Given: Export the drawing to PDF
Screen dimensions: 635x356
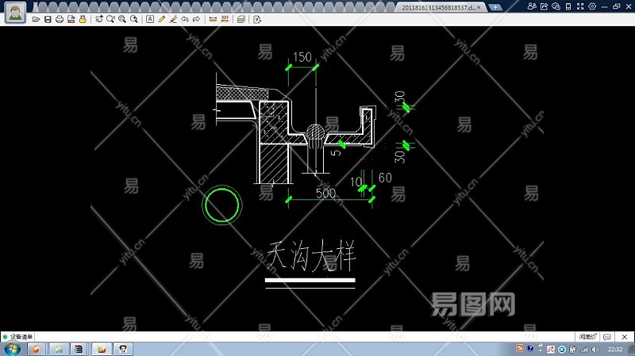Looking at the screenshot, I should (x=71, y=19).
